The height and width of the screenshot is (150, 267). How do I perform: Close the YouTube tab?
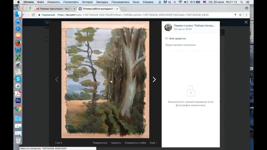[x=74, y=9]
